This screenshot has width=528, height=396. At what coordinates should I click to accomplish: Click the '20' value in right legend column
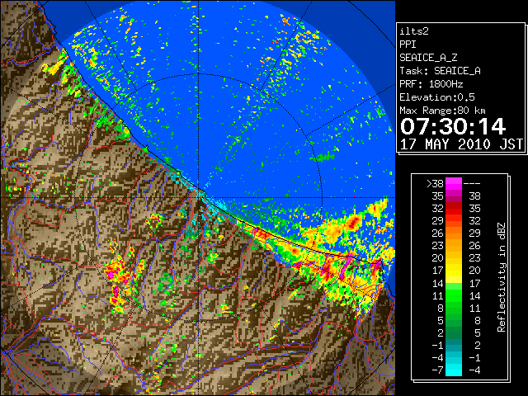pos(474,271)
